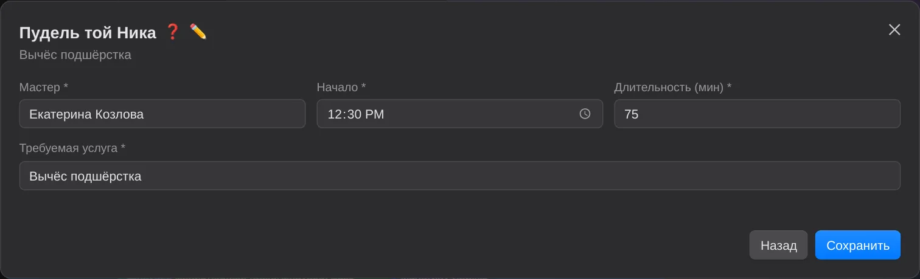The width and height of the screenshot is (920, 279).
Task: Open the Мастер selector showing Екатерина Козлова
Action: [x=162, y=114]
